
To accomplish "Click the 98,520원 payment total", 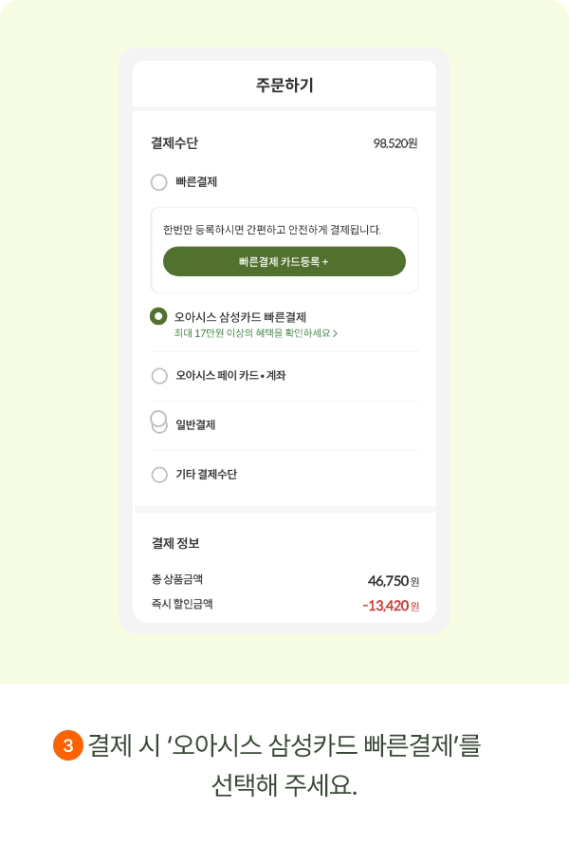I will point(395,143).
